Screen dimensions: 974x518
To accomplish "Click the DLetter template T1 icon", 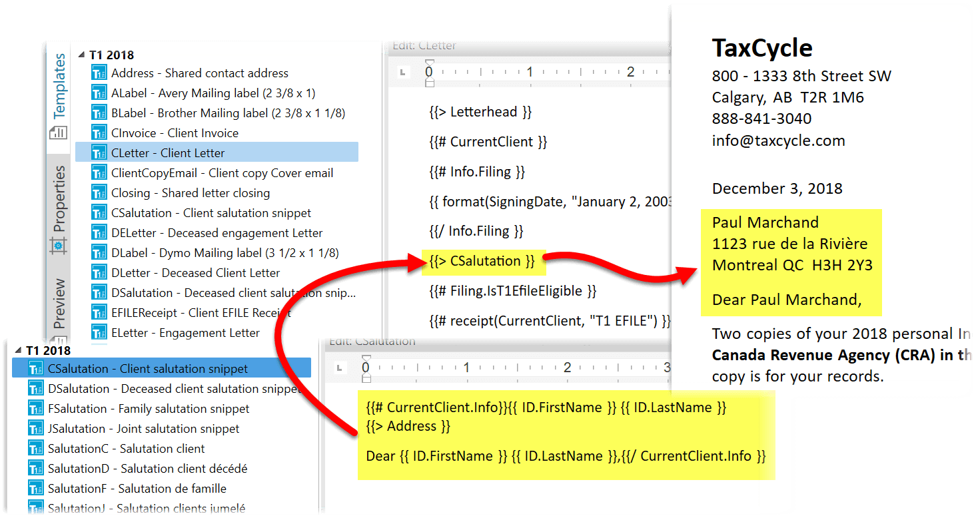I will (x=99, y=273).
